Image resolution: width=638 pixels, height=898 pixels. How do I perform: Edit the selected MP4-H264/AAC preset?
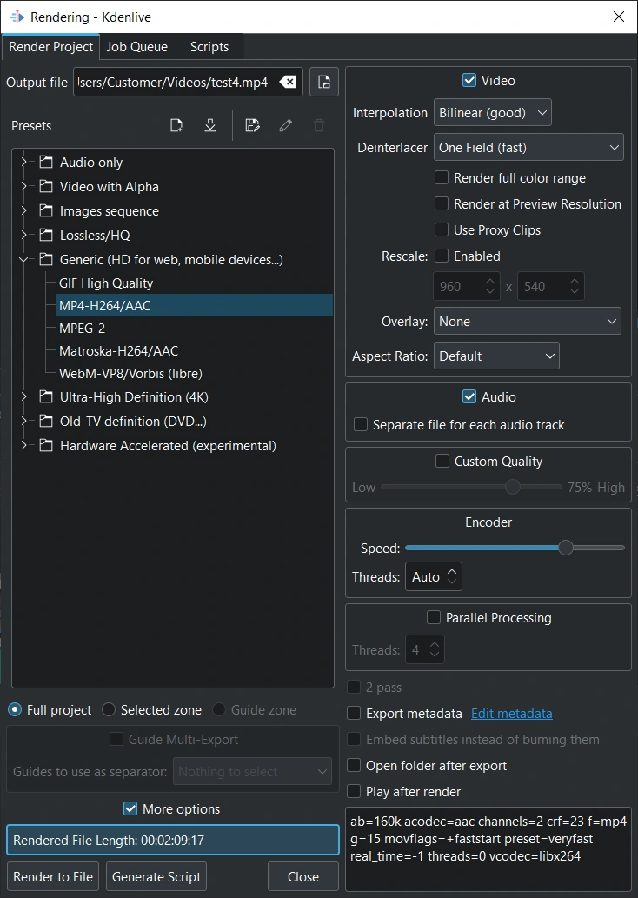tap(285, 125)
